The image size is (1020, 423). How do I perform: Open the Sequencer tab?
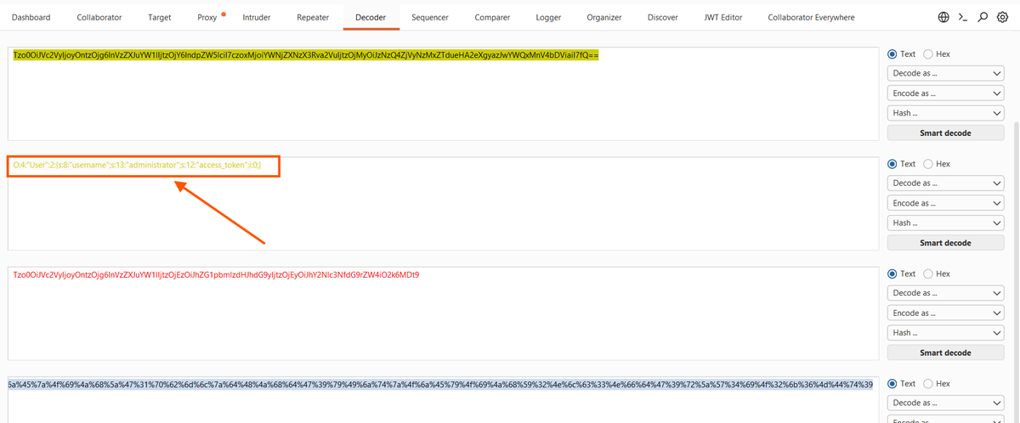430,17
